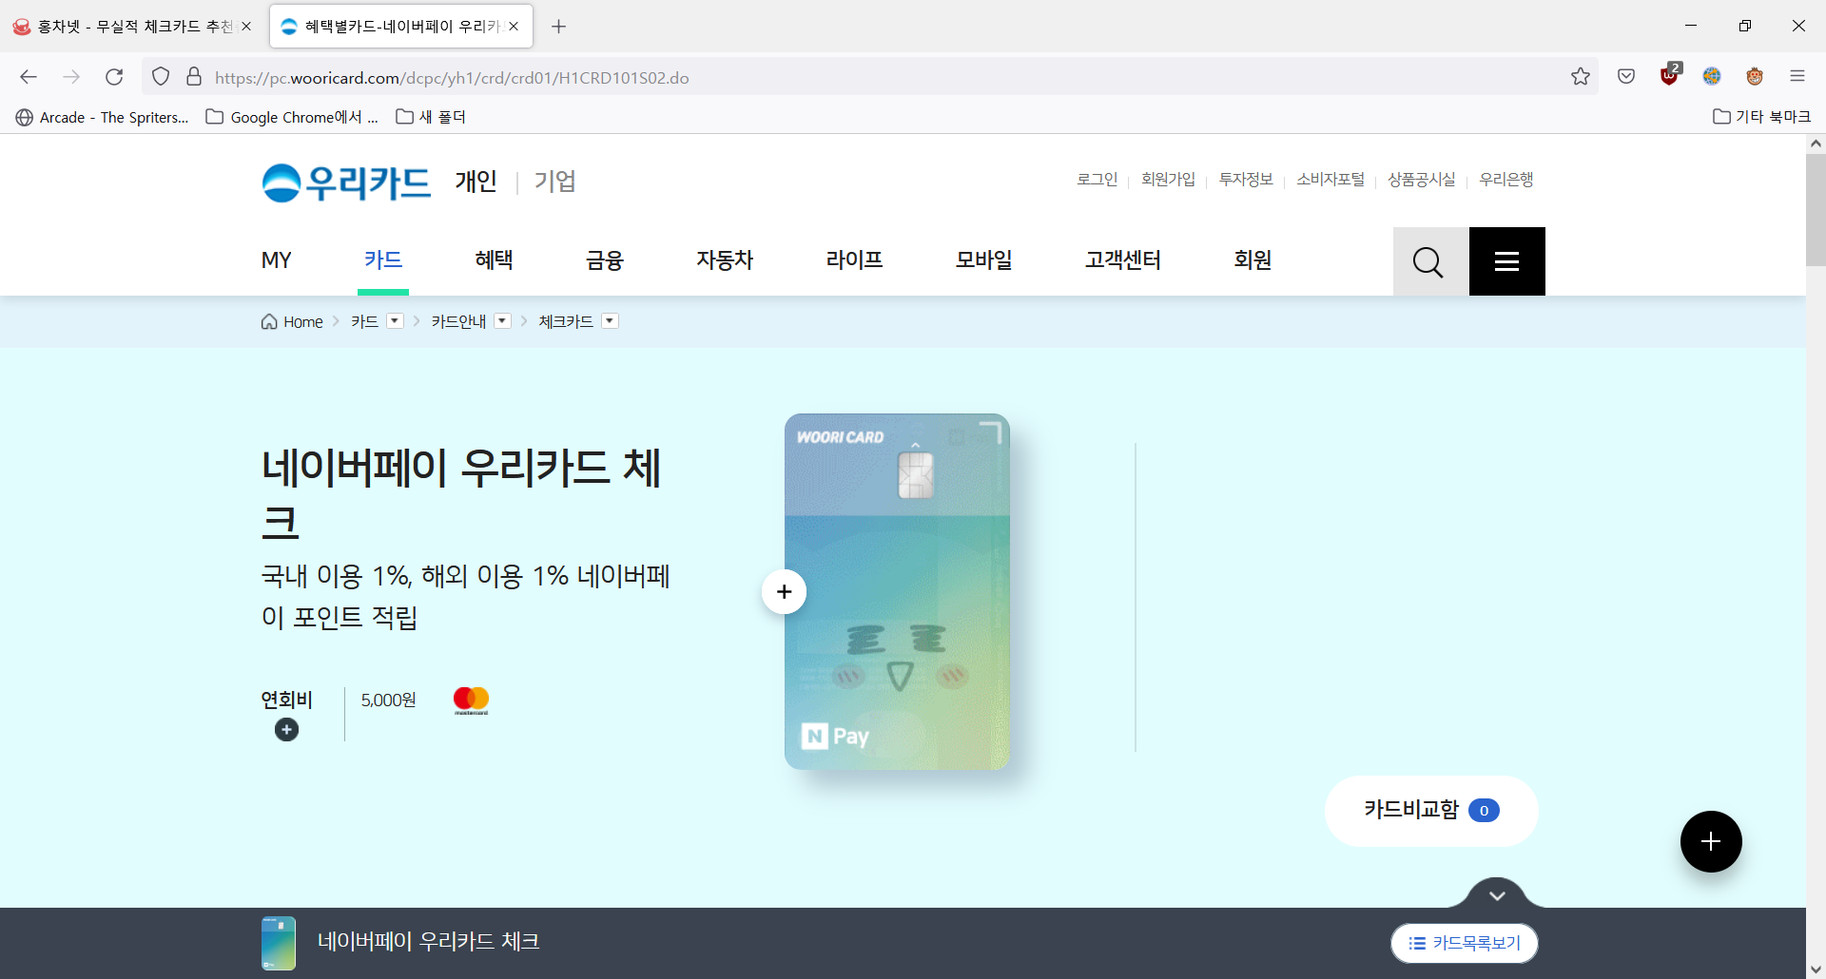Image resolution: width=1826 pixels, height=979 pixels.
Task: Open the 카드 breadcrumb dropdown arrow
Action: 395,321
